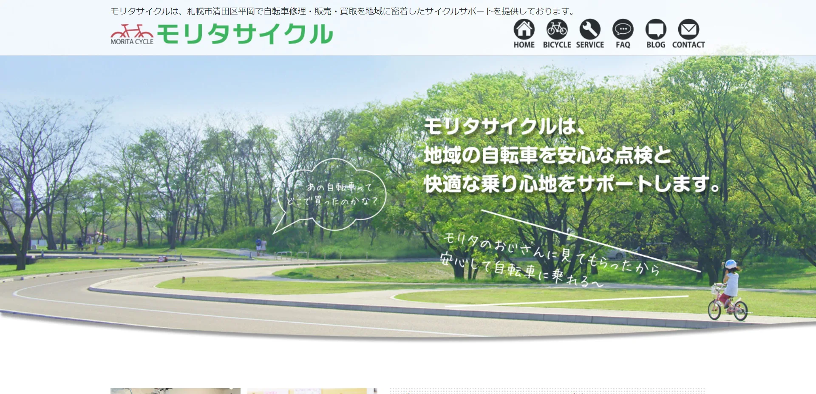This screenshot has width=816, height=394.
Task: Click the red bicycle logo icon
Action: 132,31
